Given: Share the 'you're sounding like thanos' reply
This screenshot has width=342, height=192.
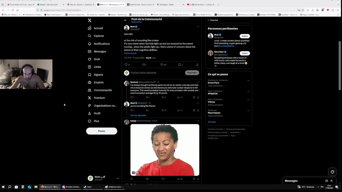Looking at the screenshot, I should (198, 110).
